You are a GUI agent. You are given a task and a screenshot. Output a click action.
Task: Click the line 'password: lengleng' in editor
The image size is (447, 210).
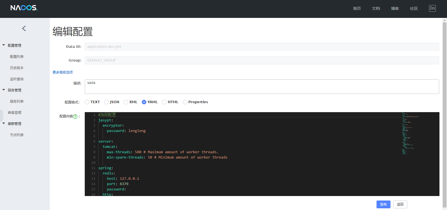coord(126,131)
